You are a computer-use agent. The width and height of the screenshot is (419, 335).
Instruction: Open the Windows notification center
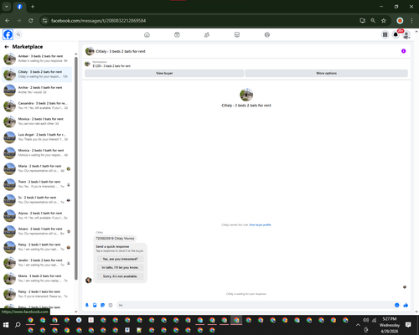click(408, 325)
